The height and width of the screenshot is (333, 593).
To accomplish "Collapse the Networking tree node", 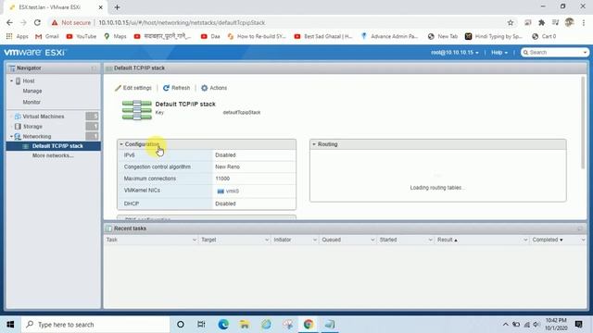I will click(x=11, y=136).
